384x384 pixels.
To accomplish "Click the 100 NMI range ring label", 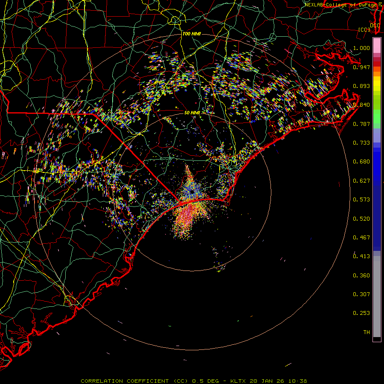I will pyautogui.click(x=192, y=34).
